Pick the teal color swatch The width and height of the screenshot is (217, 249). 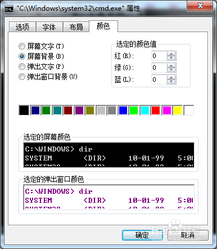pyautogui.click(x=57, y=110)
